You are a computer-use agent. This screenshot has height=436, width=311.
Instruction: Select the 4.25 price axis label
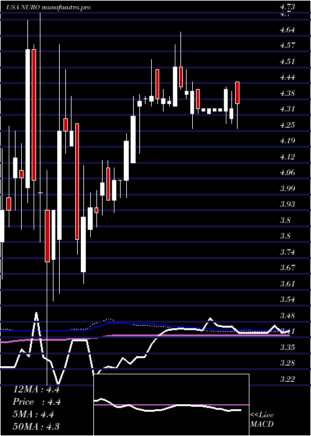click(287, 125)
